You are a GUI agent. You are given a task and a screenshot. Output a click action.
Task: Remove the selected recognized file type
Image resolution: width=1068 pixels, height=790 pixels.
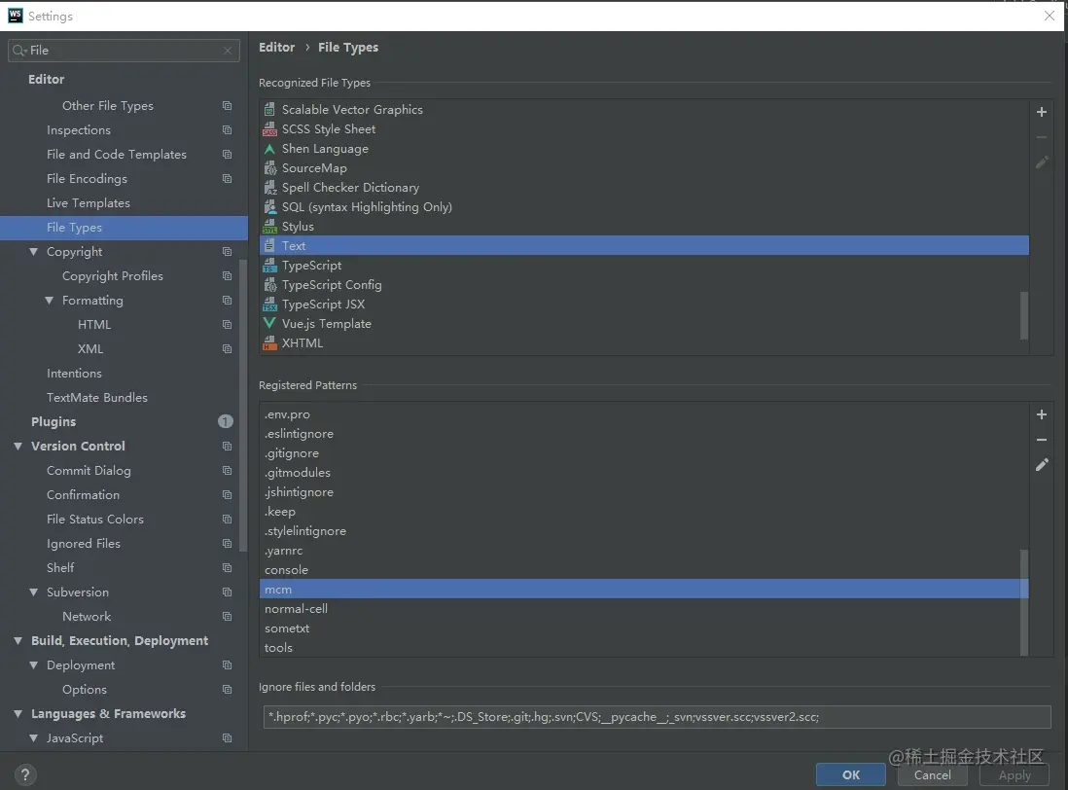[1042, 137]
